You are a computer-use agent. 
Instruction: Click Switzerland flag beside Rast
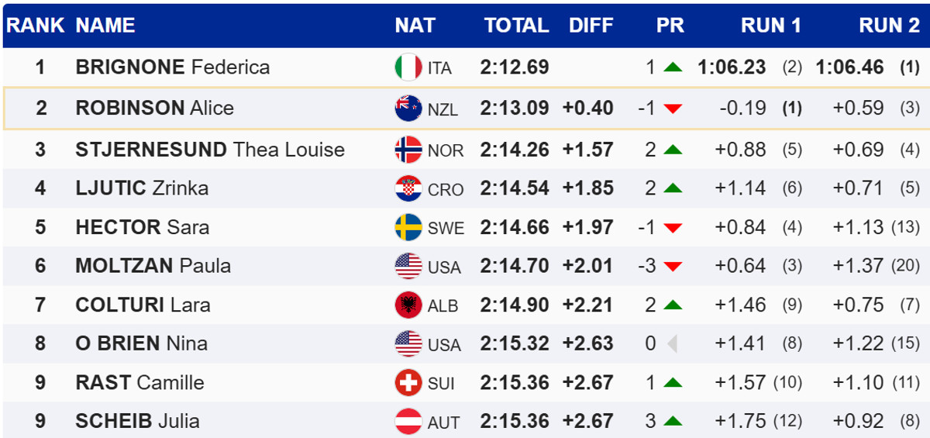[x=408, y=382]
